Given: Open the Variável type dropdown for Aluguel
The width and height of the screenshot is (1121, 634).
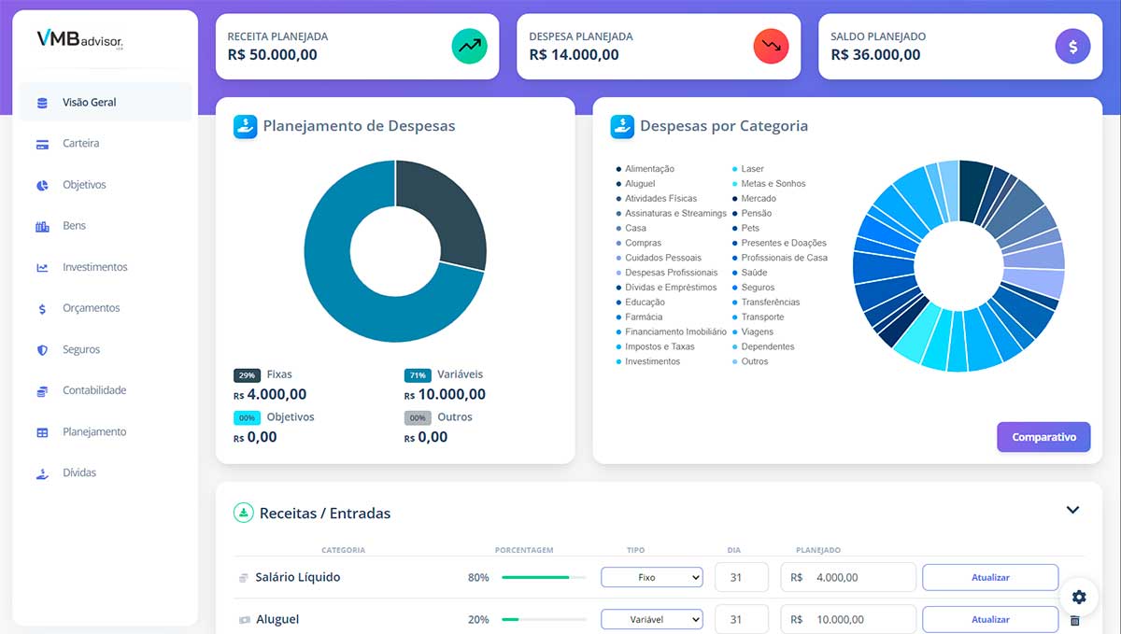Looking at the screenshot, I should 651,619.
